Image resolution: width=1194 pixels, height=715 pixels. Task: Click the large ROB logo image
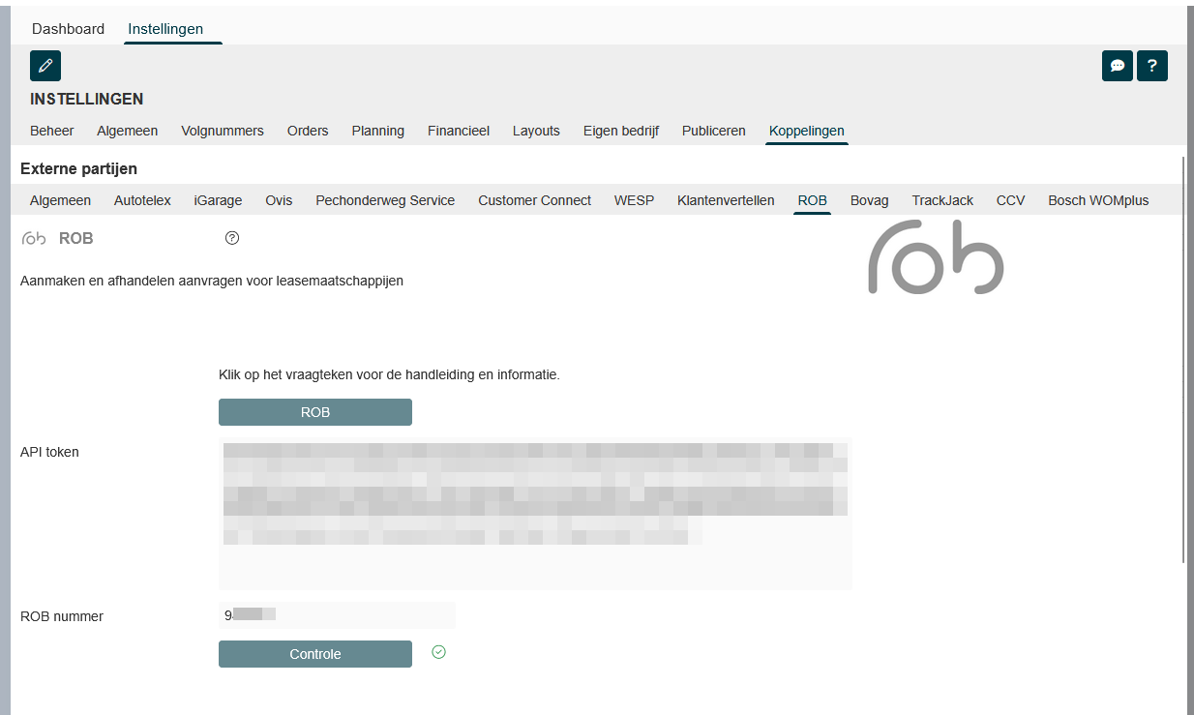click(x=935, y=256)
